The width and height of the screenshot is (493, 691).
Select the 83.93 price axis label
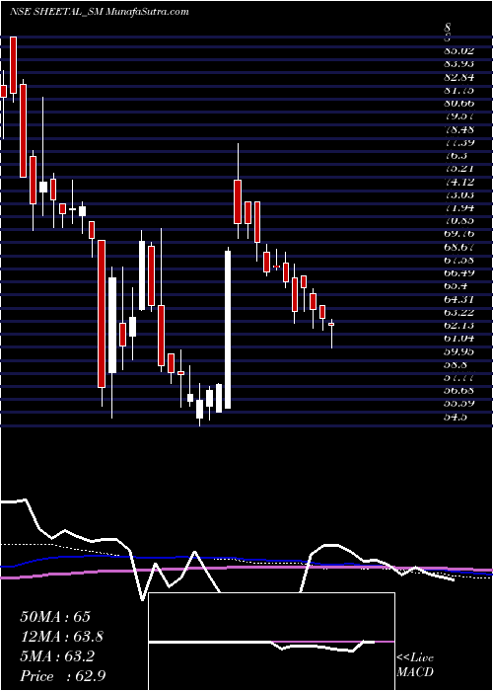point(458,64)
